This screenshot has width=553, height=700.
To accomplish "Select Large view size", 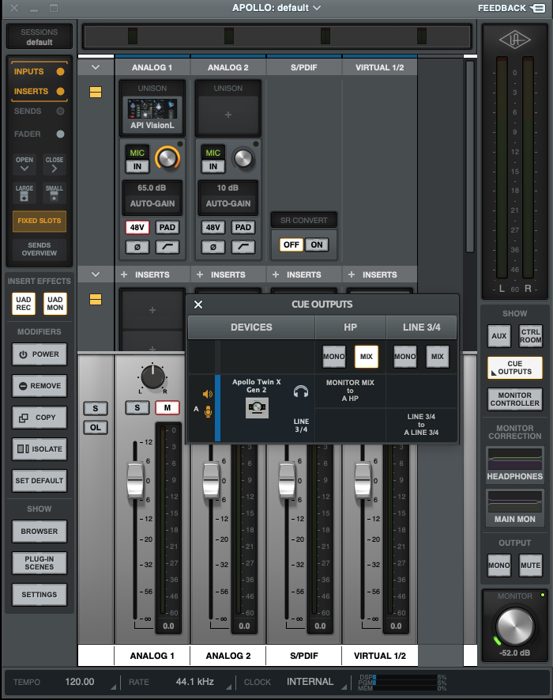I will [x=24, y=193].
